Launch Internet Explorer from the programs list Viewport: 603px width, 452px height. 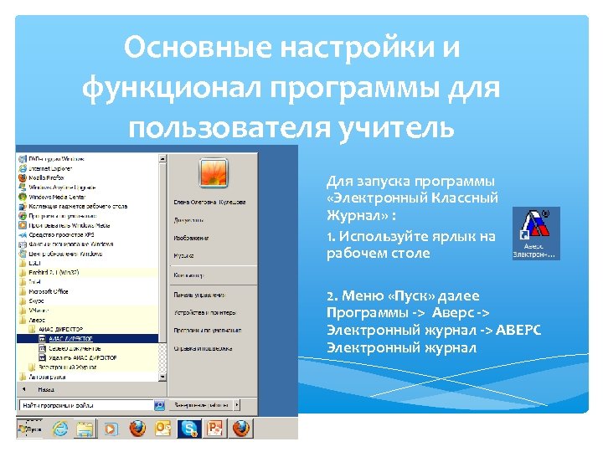[45, 168]
